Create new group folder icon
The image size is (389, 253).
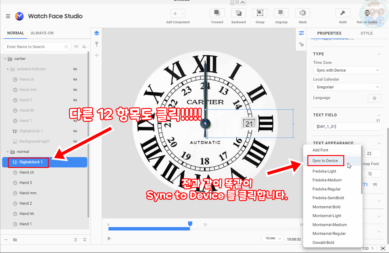(15, 240)
